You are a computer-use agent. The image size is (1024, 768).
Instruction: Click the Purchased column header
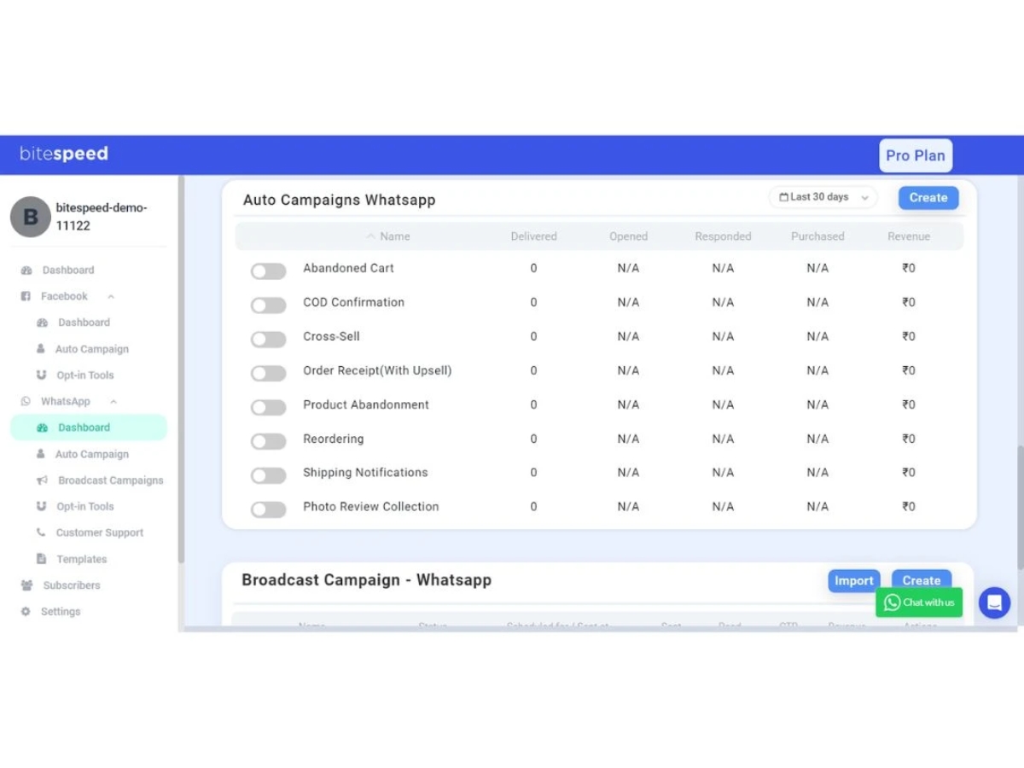[817, 236]
